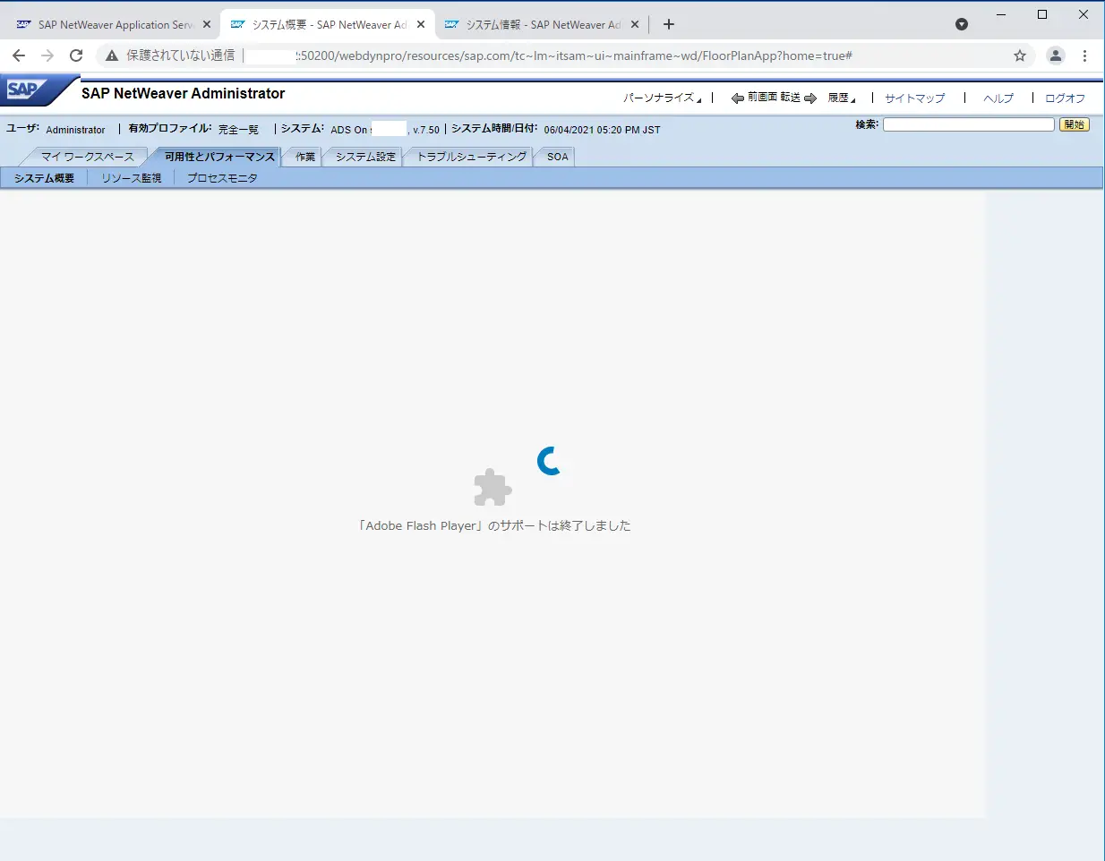Select リソース監視 sub-navigation item
Screen dimensions: 1105x861
[132, 178]
